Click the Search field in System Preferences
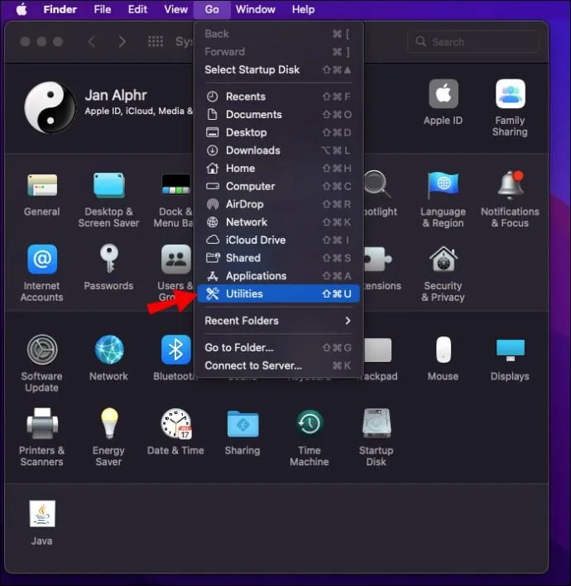This screenshot has width=571, height=586. click(x=473, y=41)
